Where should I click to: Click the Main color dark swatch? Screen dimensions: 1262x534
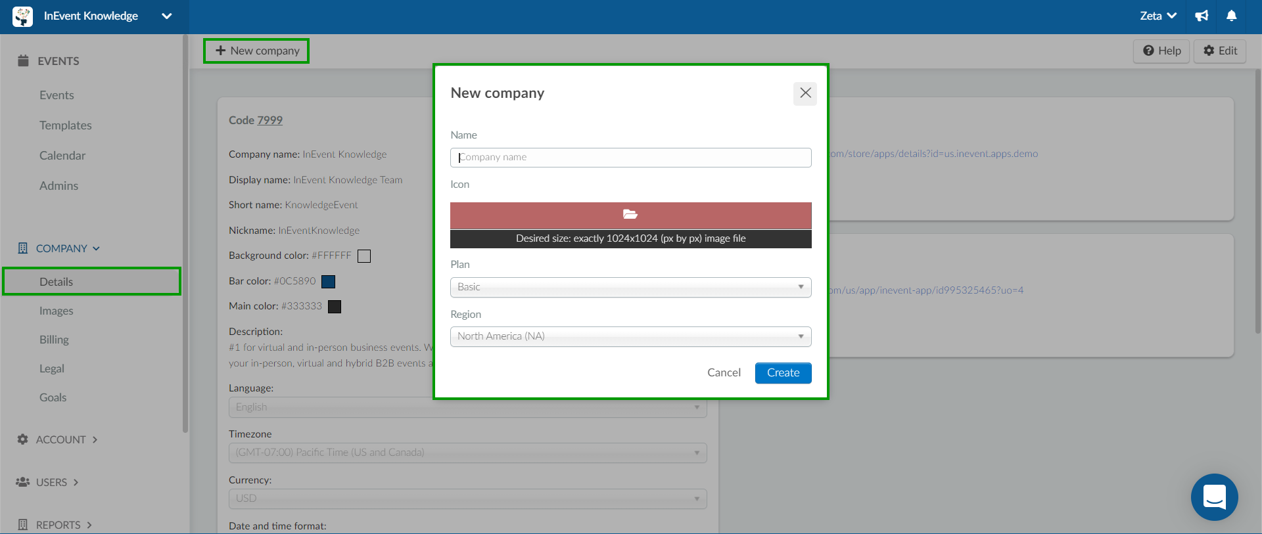coord(335,307)
